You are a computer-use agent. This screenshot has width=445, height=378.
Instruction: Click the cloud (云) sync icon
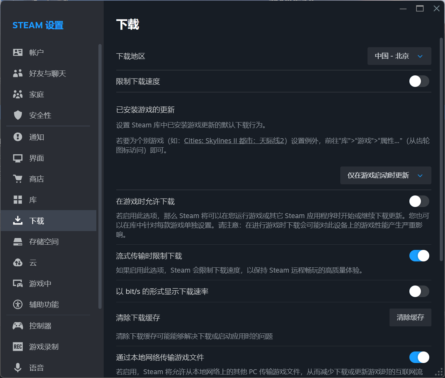click(18, 262)
